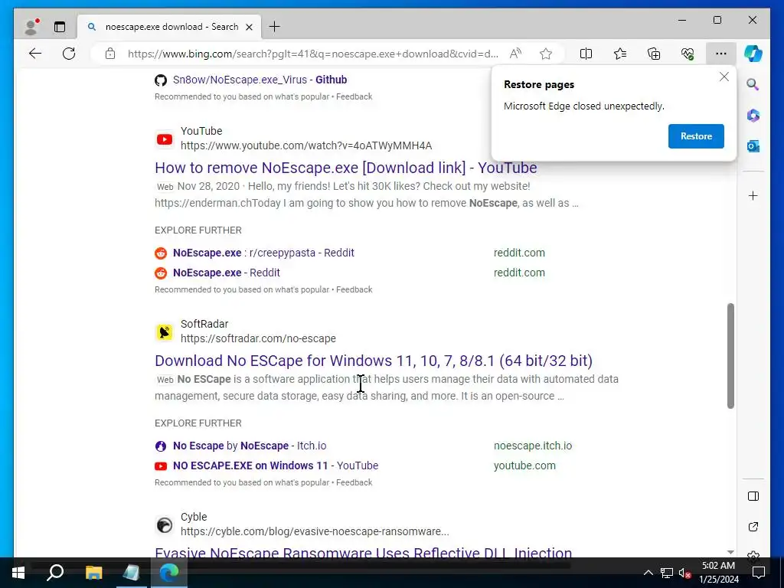The image size is (784, 588).
Task: Show hidden tray icons chevron
Action: point(648,573)
